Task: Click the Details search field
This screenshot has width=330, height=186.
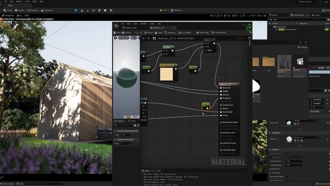Action: (x=125, y=126)
